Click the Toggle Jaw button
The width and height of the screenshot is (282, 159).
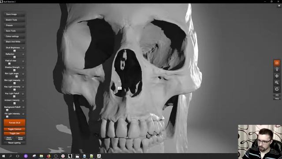[15, 133]
